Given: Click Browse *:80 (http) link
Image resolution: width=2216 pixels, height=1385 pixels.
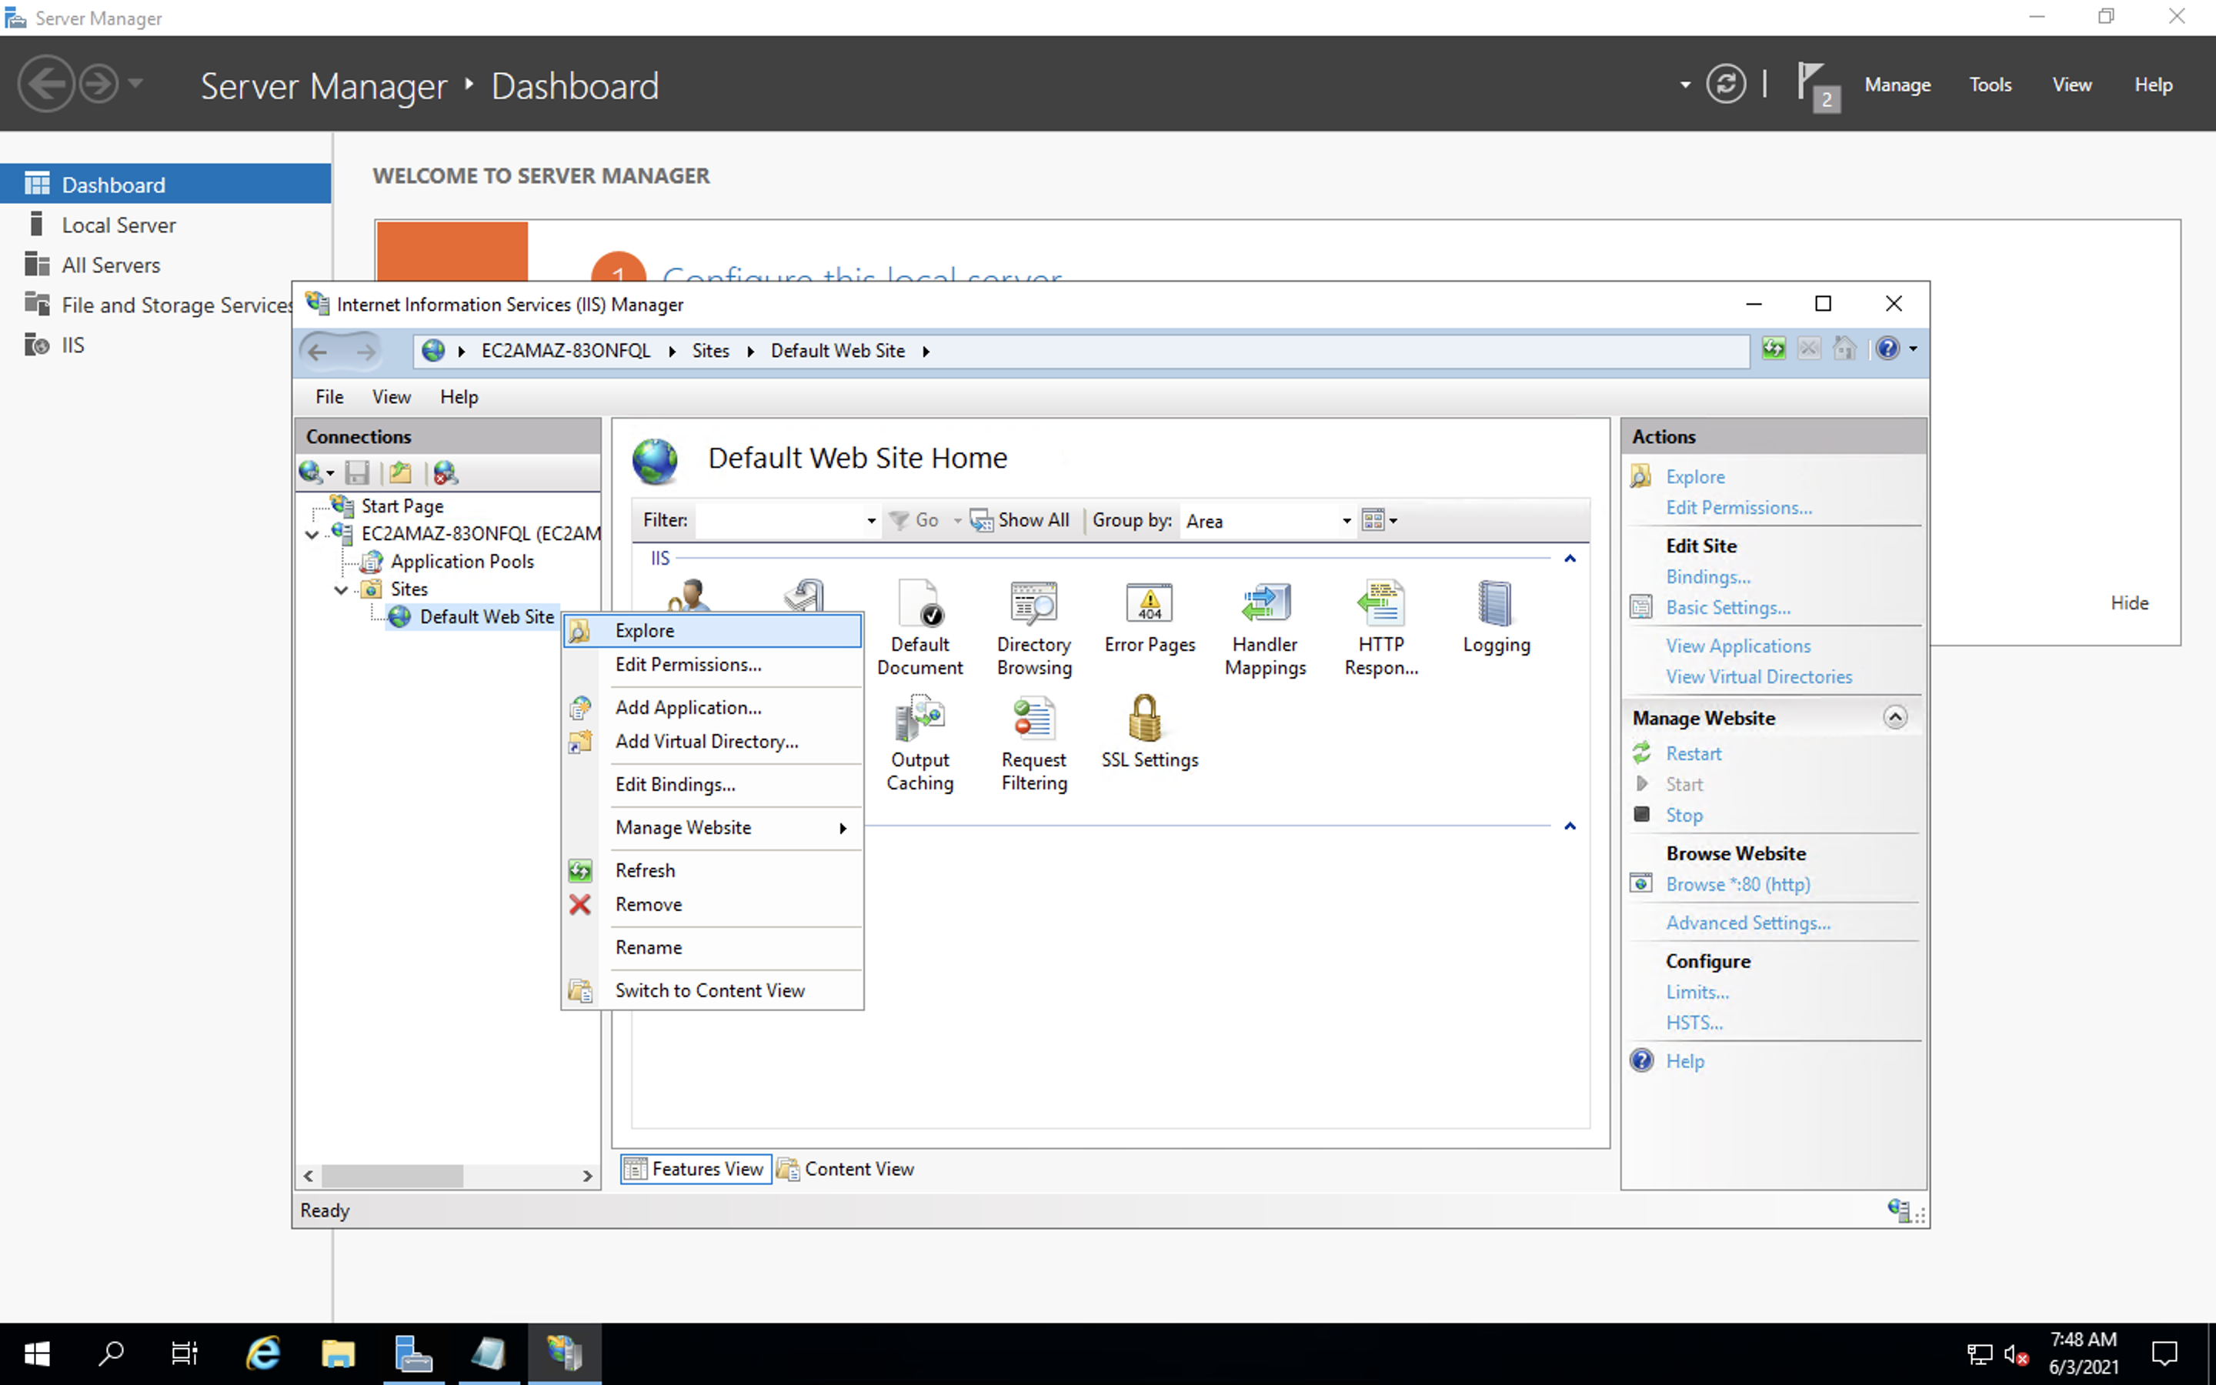Looking at the screenshot, I should (1737, 885).
